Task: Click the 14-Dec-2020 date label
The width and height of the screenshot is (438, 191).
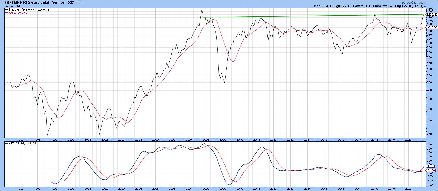Action: (9, 6)
